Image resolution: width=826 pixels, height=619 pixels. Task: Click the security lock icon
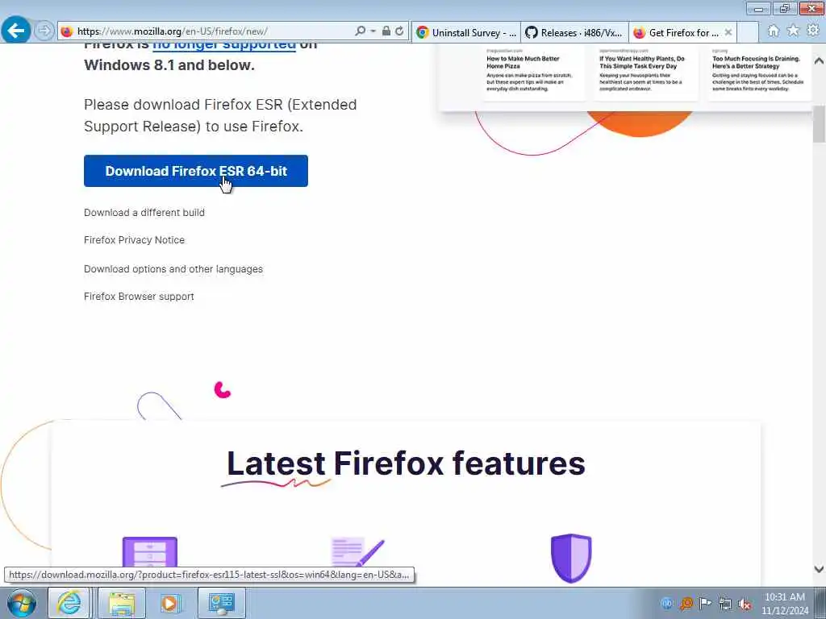pos(386,31)
